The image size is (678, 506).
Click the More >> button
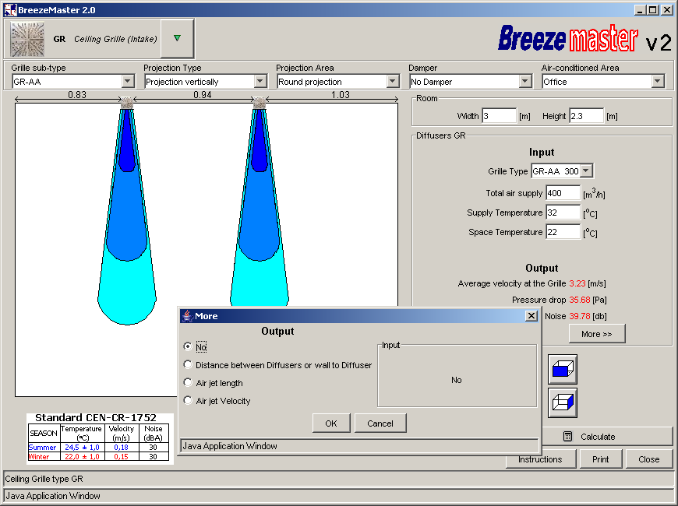pyautogui.click(x=597, y=334)
